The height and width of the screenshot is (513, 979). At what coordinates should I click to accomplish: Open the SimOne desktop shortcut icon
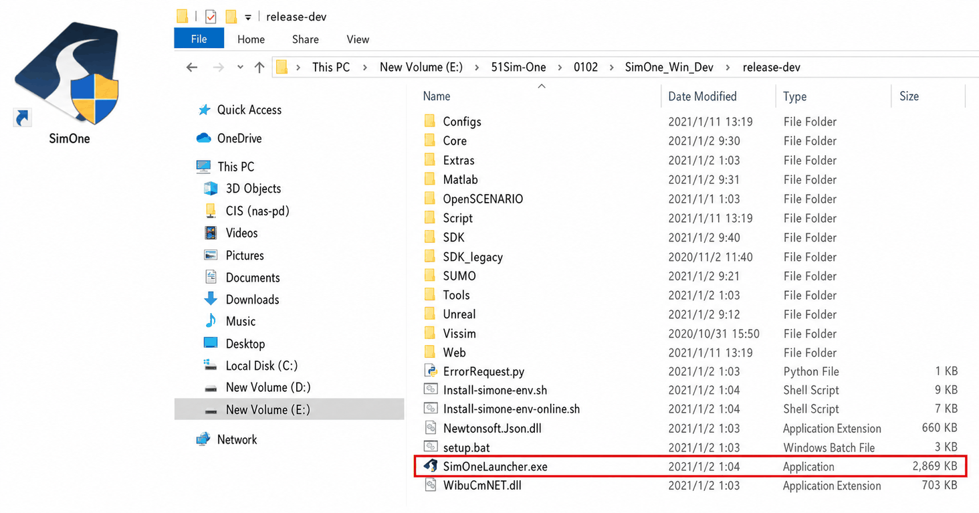[x=67, y=75]
